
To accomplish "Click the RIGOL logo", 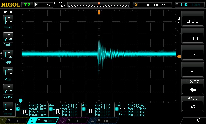I will [x=11, y=5].
